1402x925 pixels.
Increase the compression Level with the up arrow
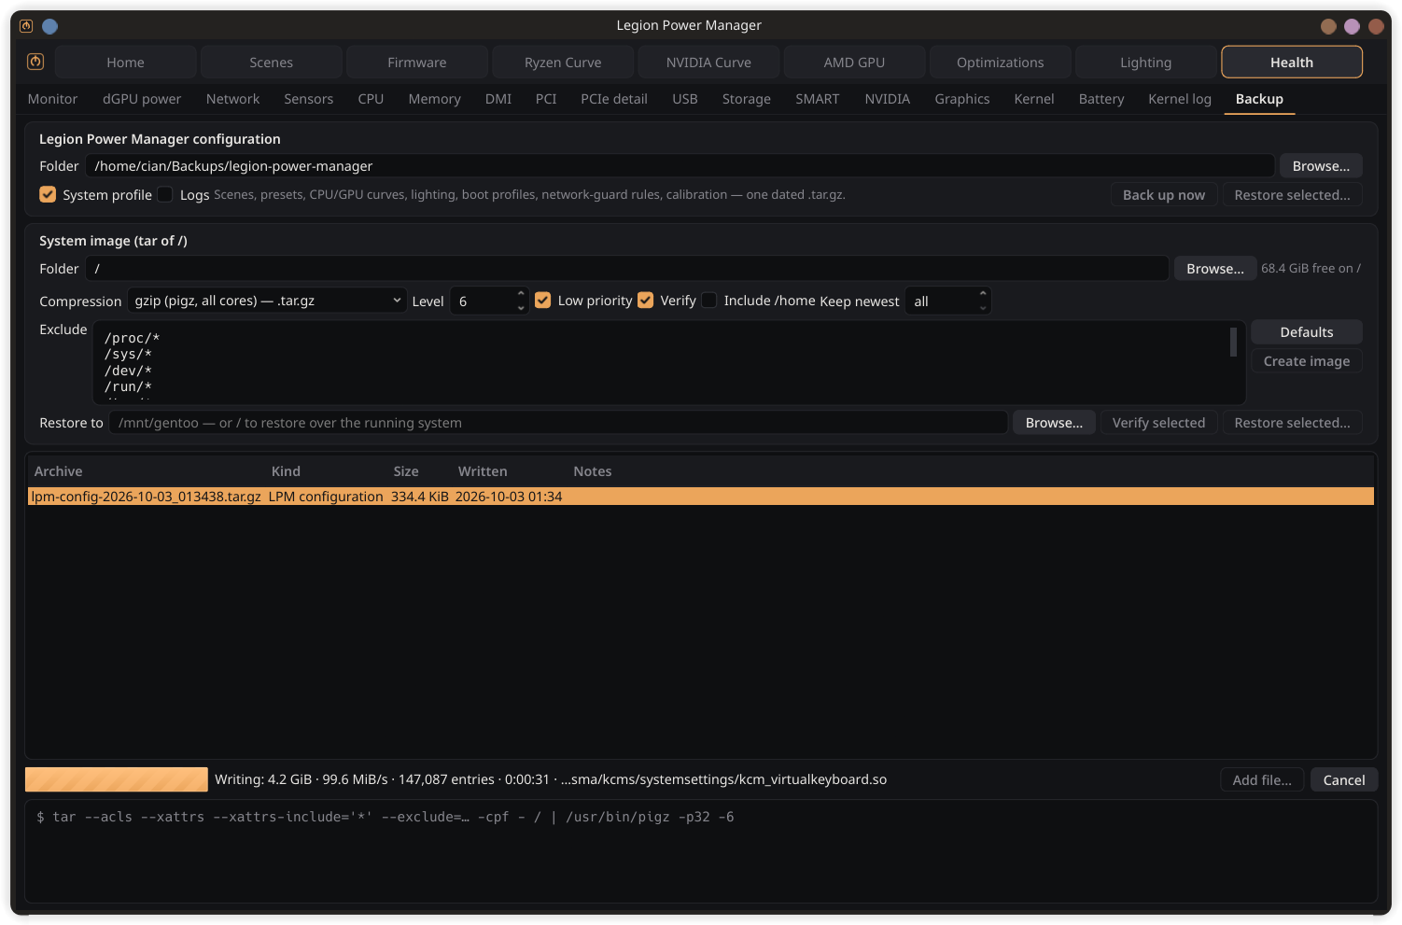521,294
